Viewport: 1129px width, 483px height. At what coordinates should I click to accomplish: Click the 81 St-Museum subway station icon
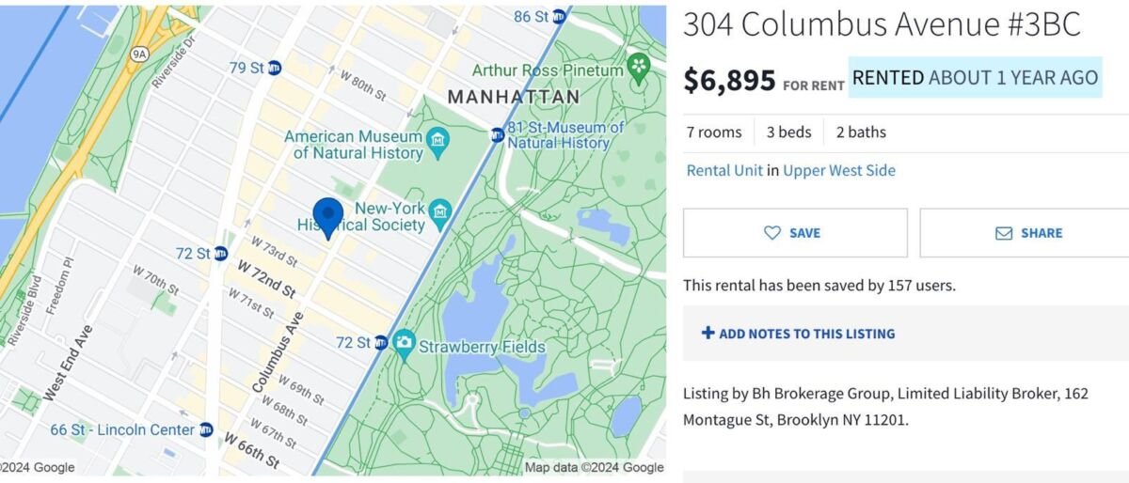(497, 135)
